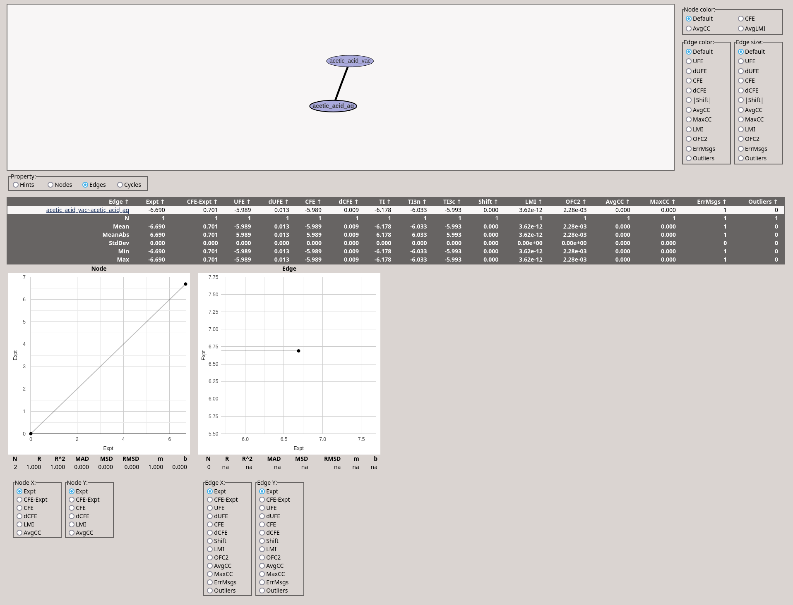Sort table by LMI column header
Screen dimensions: 793x605
click(x=533, y=202)
